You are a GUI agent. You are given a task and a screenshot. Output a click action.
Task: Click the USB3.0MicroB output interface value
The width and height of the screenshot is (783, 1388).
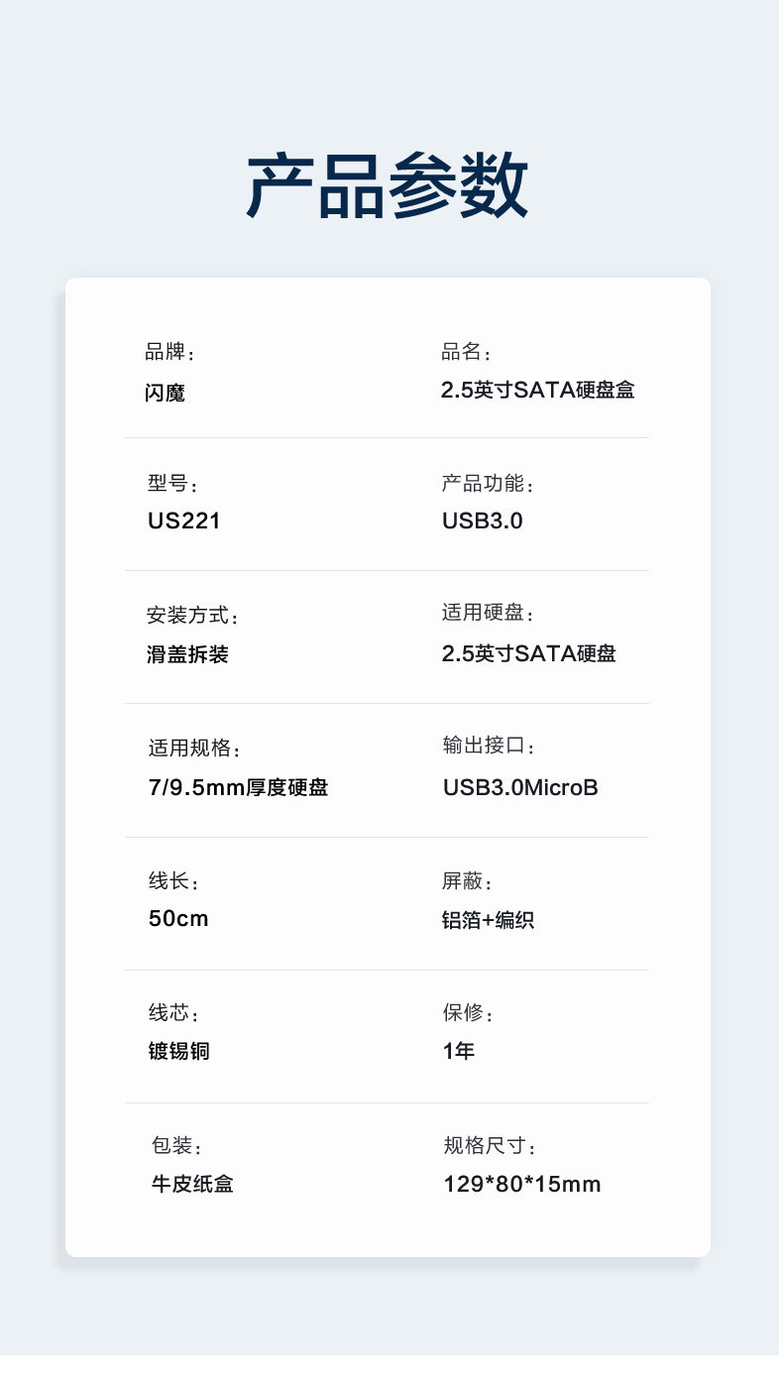click(520, 788)
